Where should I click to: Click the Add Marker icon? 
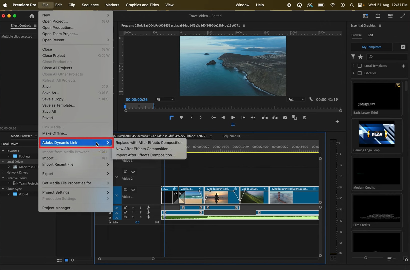181,118
